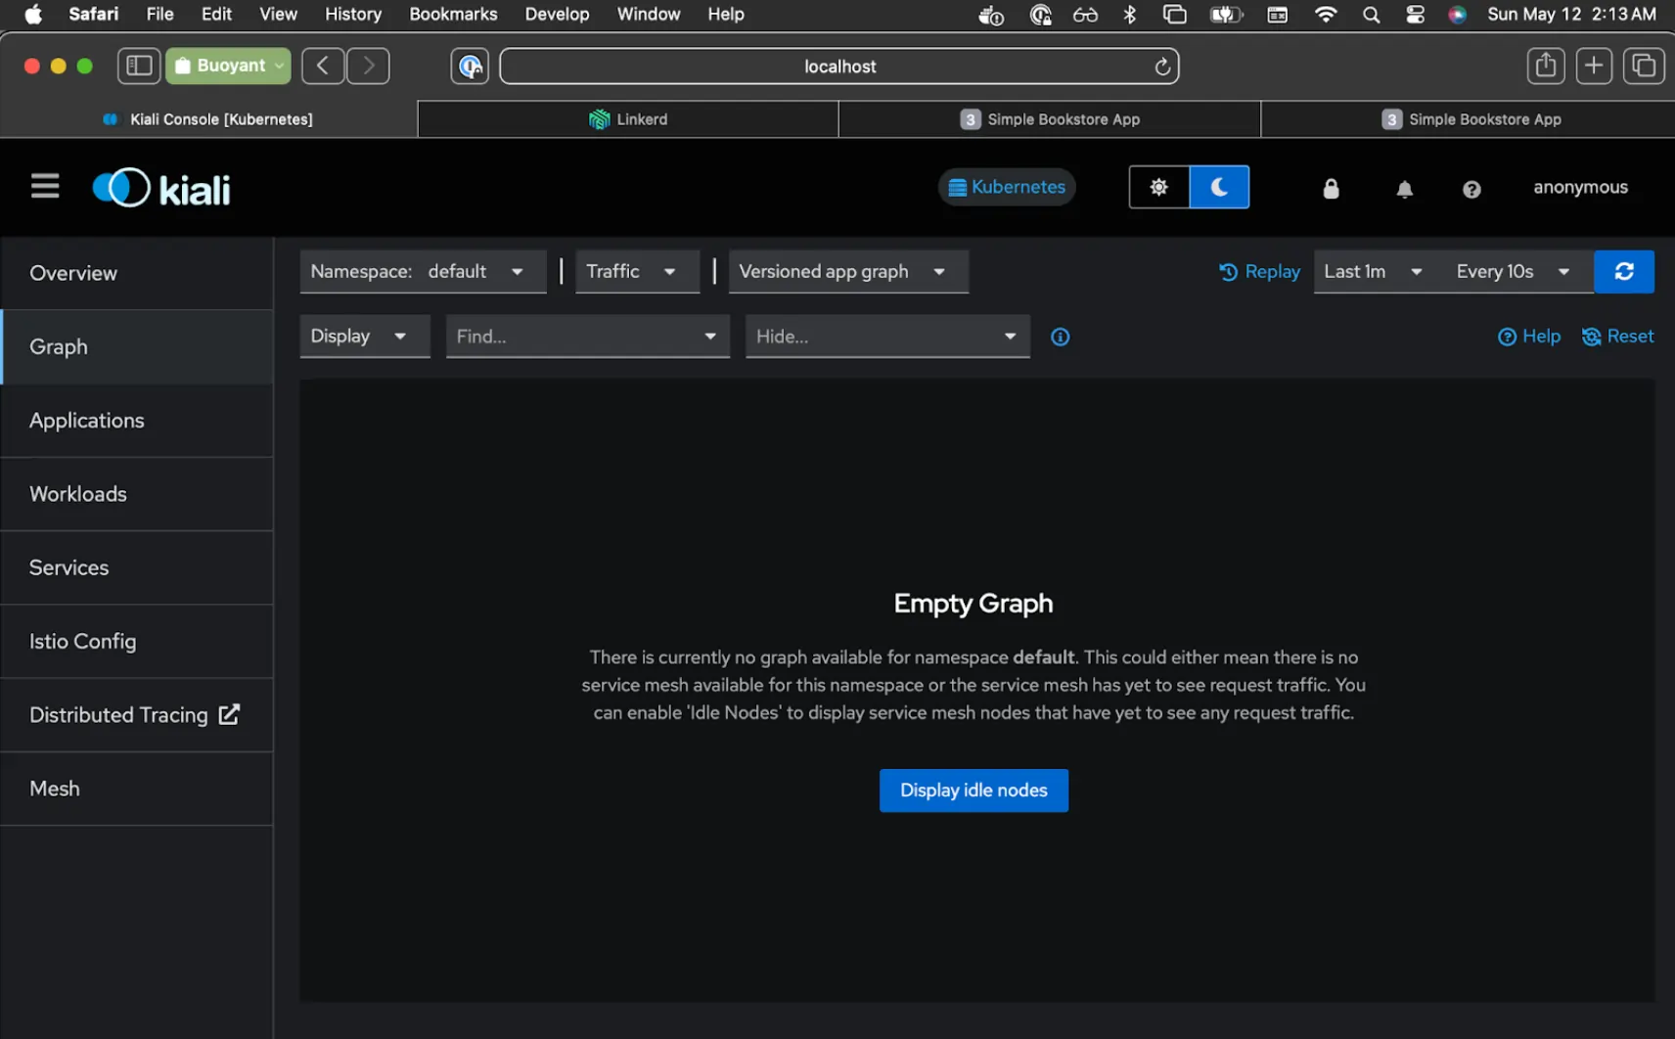Click the Kubernetes cluster badge
Image resolution: width=1675 pixels, height=1039 pixels.
[x=1007, y=187]
